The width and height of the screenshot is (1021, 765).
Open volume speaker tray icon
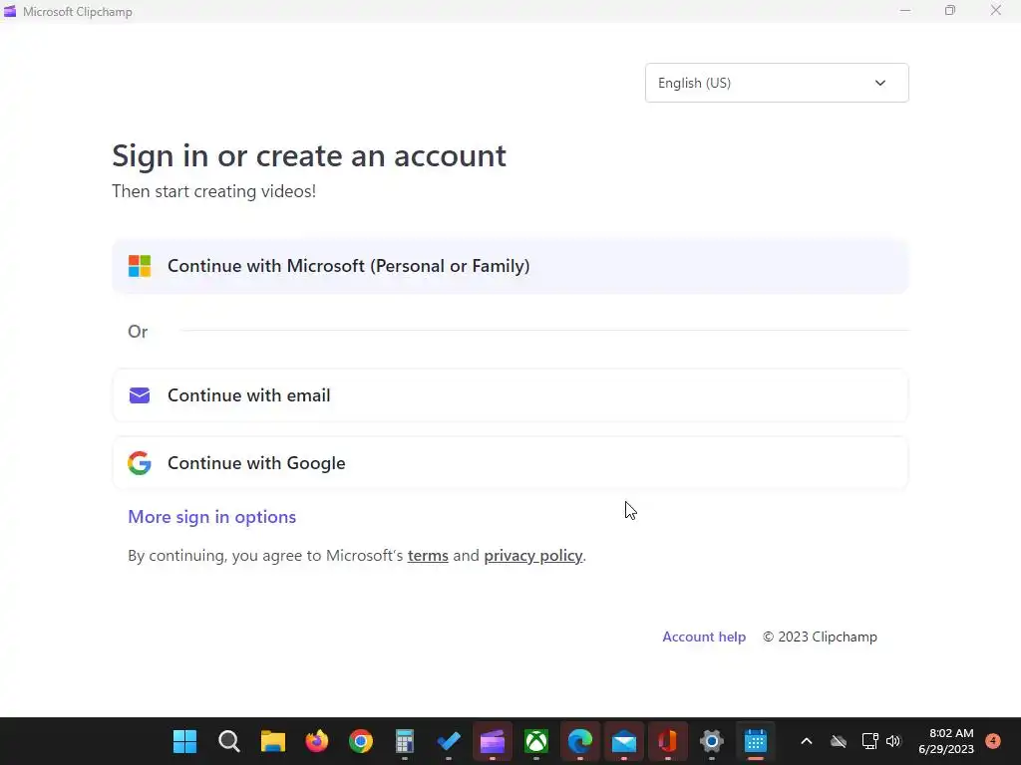[892, 741]
